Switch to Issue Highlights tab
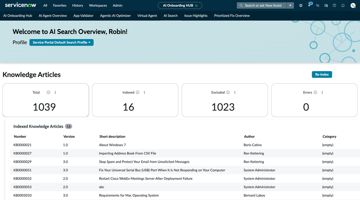The width and height of the screenshot is (360, 200). (196, 16)
